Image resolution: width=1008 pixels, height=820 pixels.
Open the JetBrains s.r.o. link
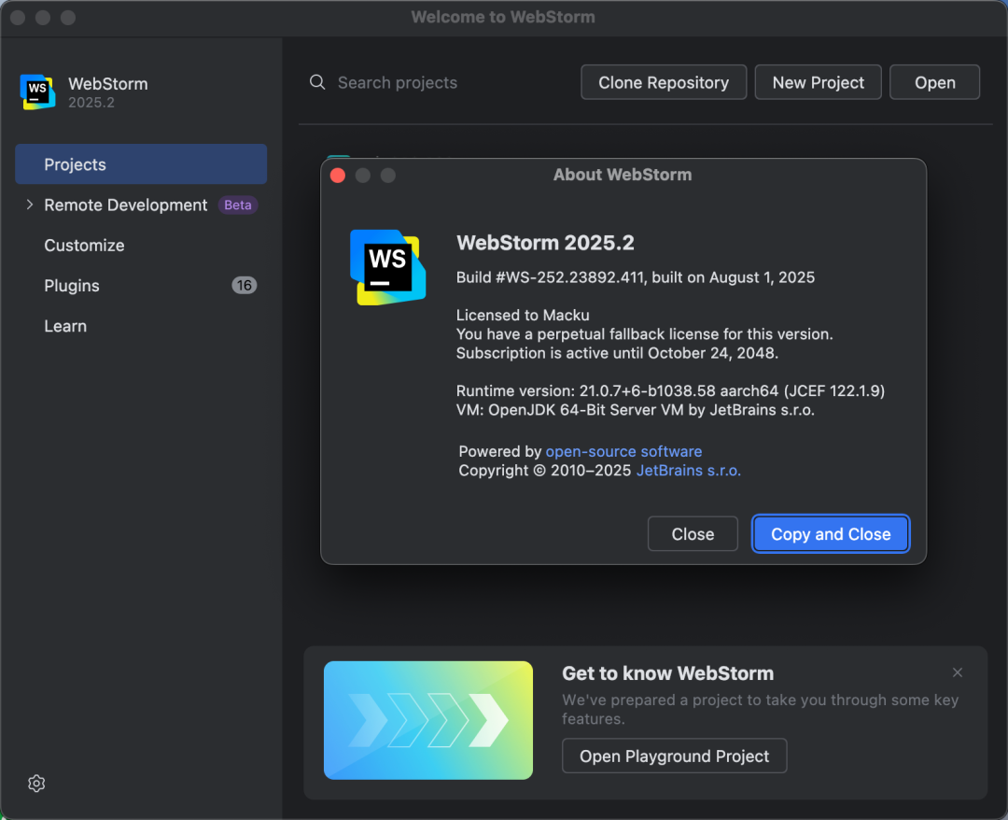click(x=689, y=471)
